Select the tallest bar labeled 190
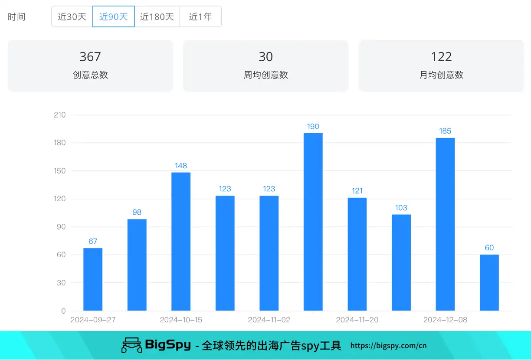Screen dimensions: 531x360 pos(313,221)
